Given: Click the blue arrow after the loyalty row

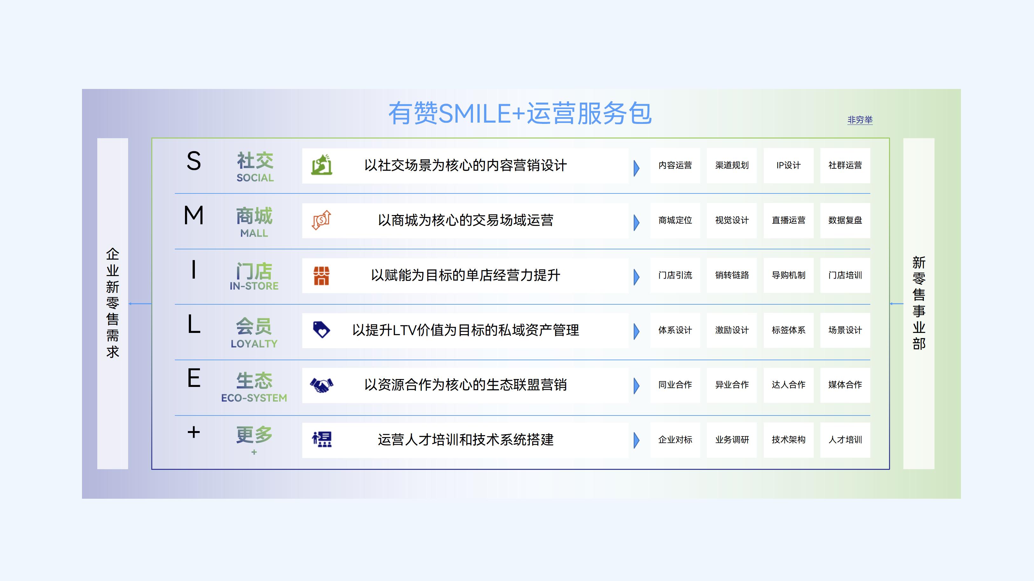Looking at the screenshot, I should tap(636, 332).
